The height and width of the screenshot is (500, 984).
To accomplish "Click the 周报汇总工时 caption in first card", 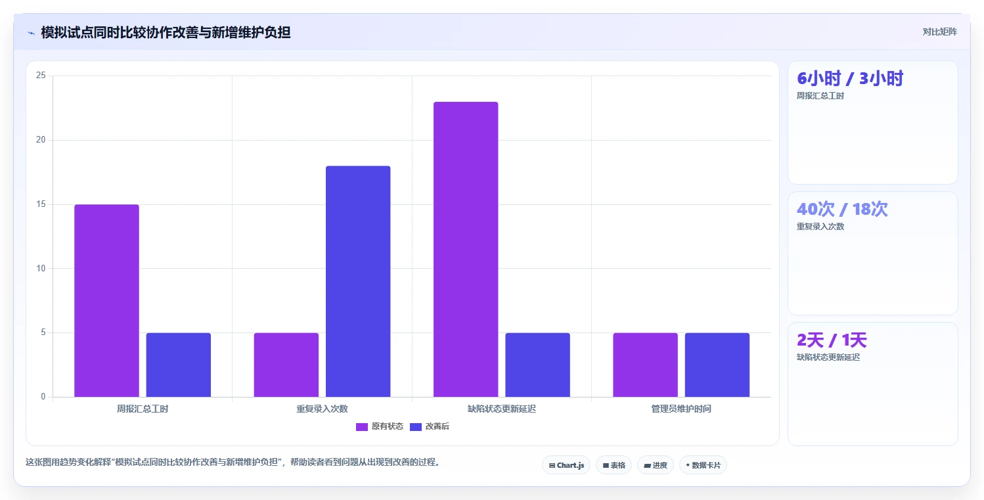I will click(820, 96).
